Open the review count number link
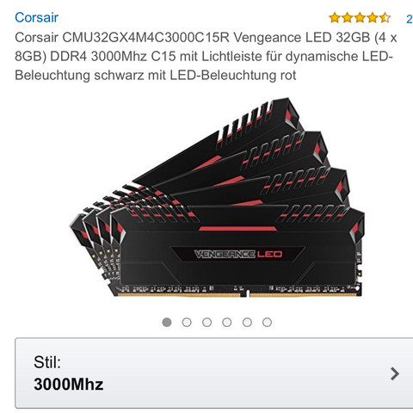This screenshot has height=413, width=413. (410, 19)
